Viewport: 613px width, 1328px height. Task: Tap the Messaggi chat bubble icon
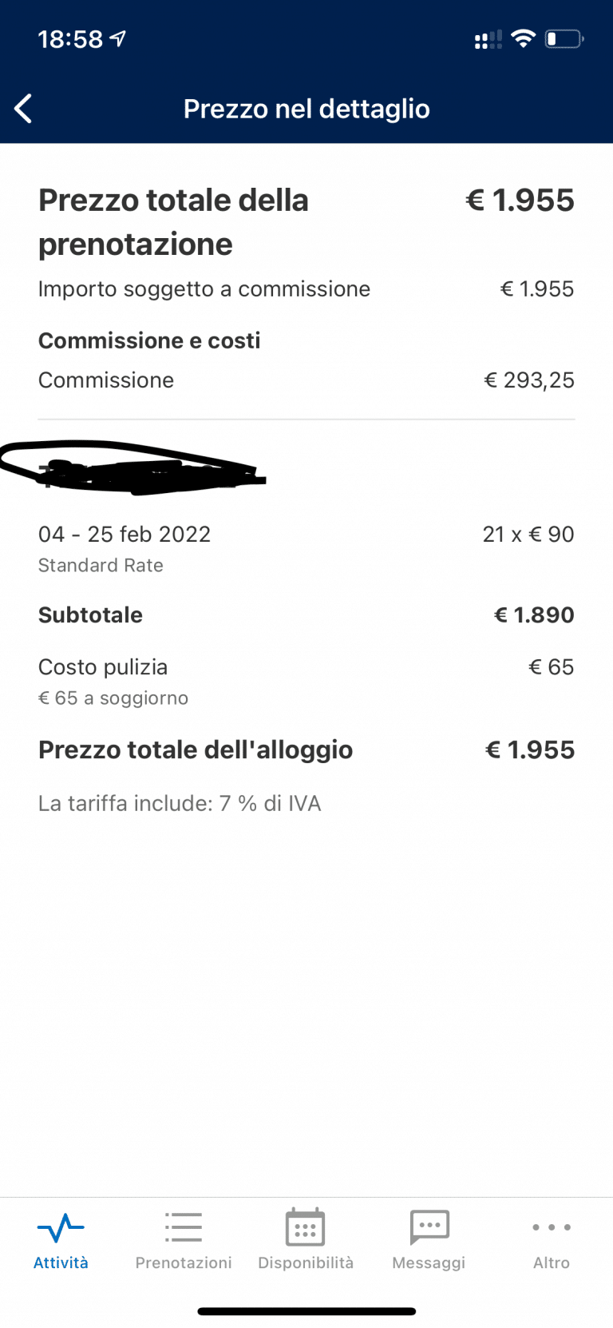click(x=429, y=1227)
